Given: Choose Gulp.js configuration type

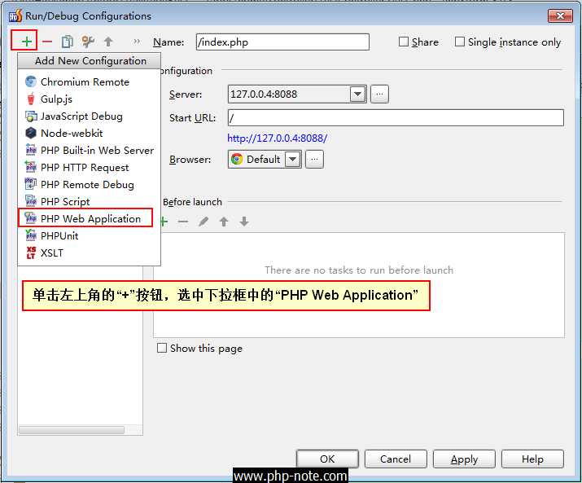Looking at the screenshot, I should tap(89, 99).
